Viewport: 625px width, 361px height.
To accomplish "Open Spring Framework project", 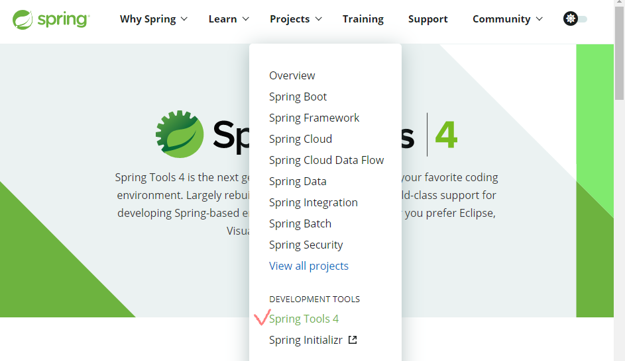I will 314,118.
